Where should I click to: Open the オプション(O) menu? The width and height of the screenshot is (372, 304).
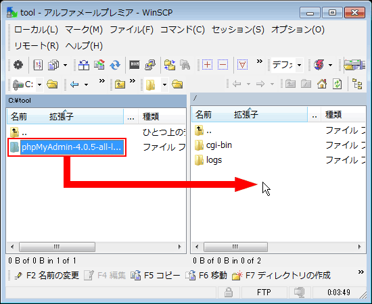point(298,30)
